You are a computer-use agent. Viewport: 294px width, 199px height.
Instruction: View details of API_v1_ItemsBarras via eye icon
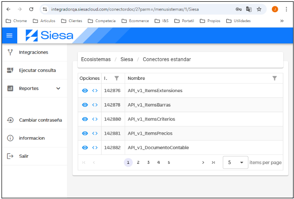85,105
